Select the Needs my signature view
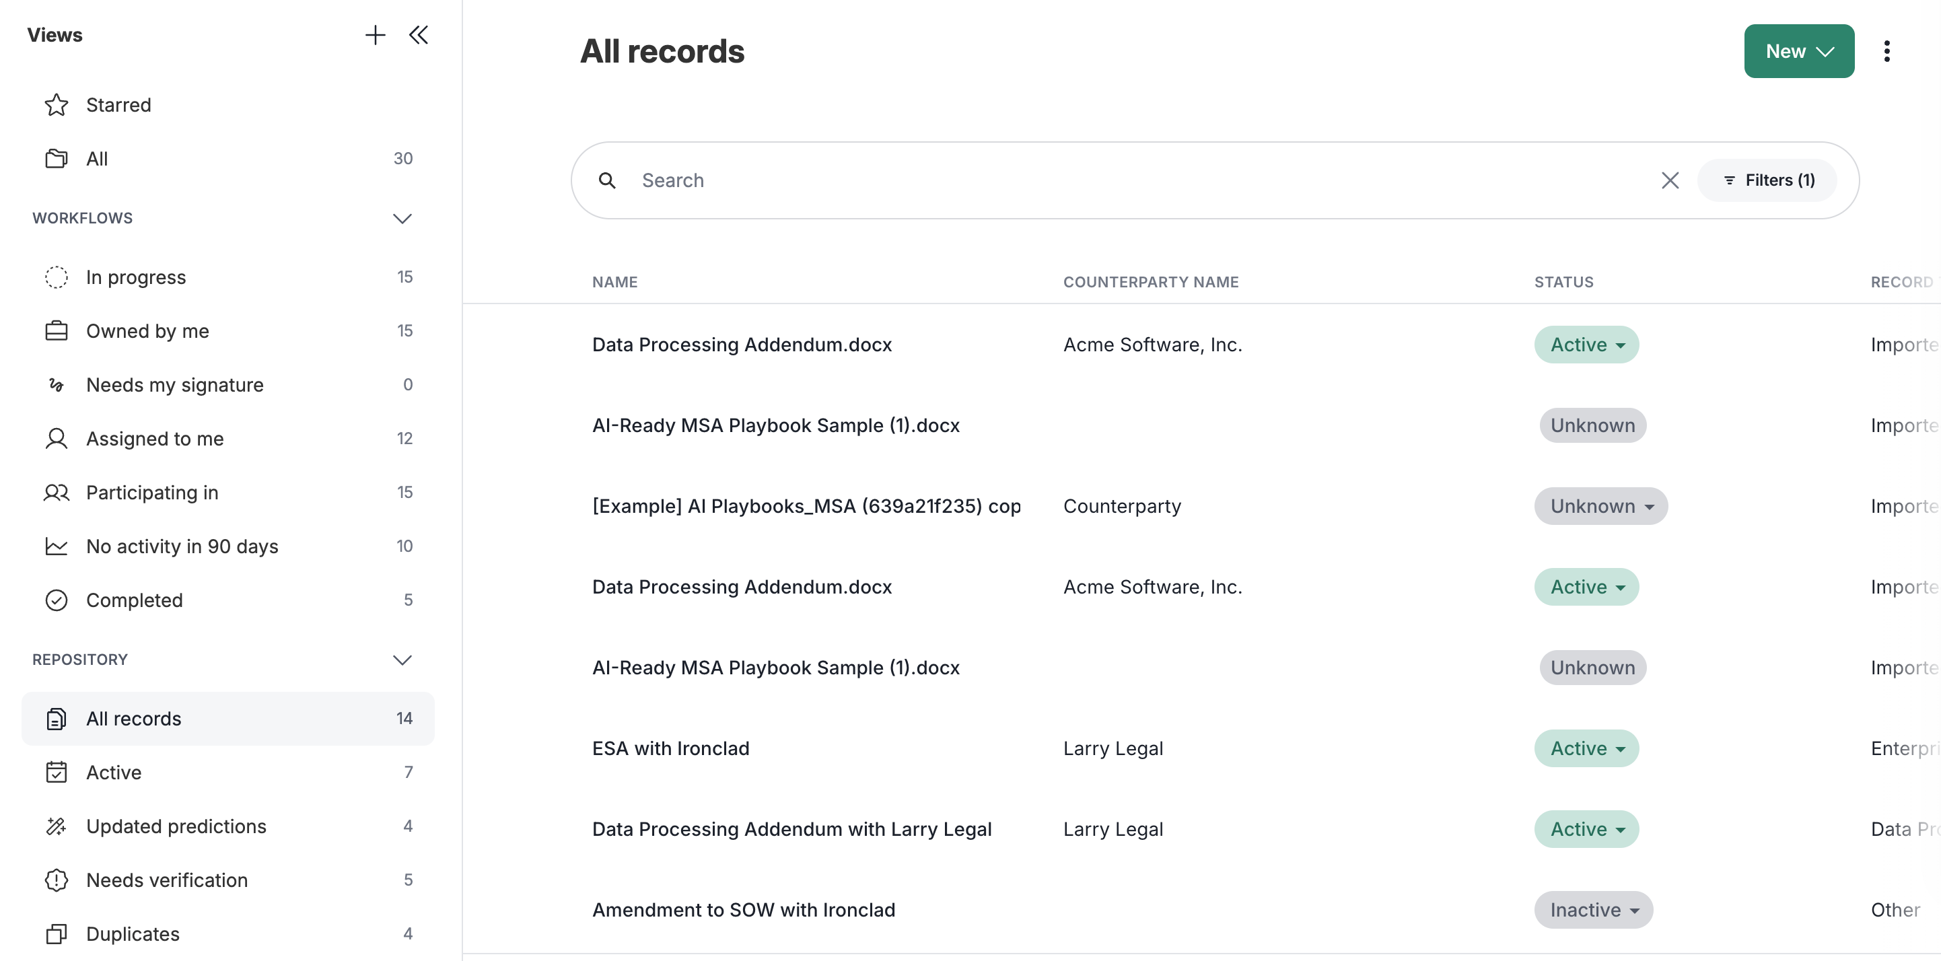Screen dimensions: 1941x961 pos(227,384)
